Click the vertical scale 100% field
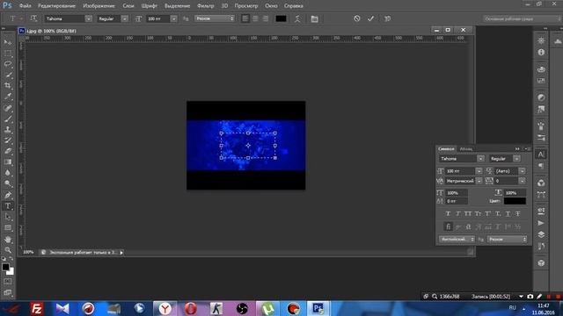563x316 pixels. tap(457, 193)
